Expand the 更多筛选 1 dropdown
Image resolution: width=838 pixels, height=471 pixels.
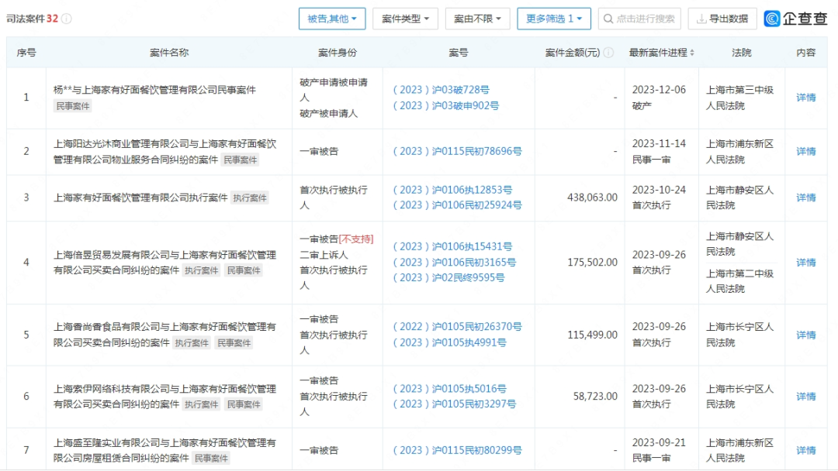tap(554, 19)
